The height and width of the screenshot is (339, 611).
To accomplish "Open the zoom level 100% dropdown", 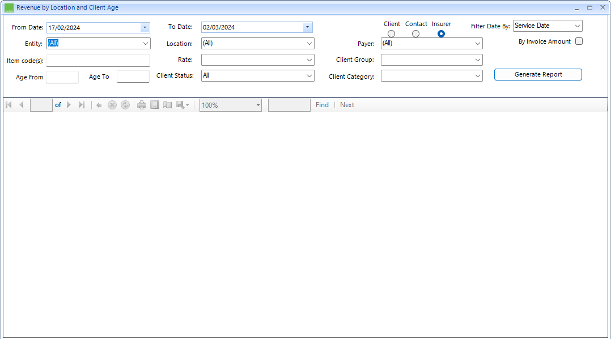I will [x=258, y=105].
